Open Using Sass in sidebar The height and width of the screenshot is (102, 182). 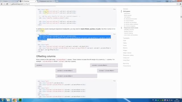126,60
